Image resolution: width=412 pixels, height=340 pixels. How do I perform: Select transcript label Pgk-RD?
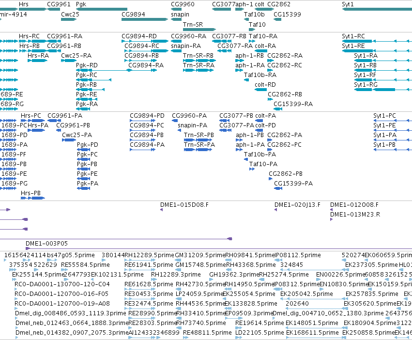coord(87,65)
